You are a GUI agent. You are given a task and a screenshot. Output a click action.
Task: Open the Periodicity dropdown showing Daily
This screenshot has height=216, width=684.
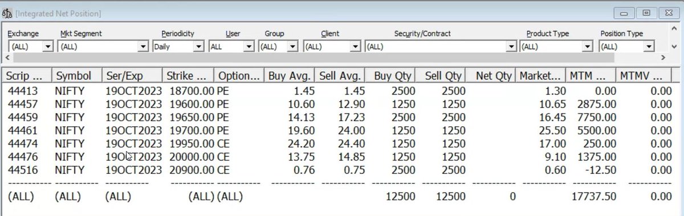198,47
